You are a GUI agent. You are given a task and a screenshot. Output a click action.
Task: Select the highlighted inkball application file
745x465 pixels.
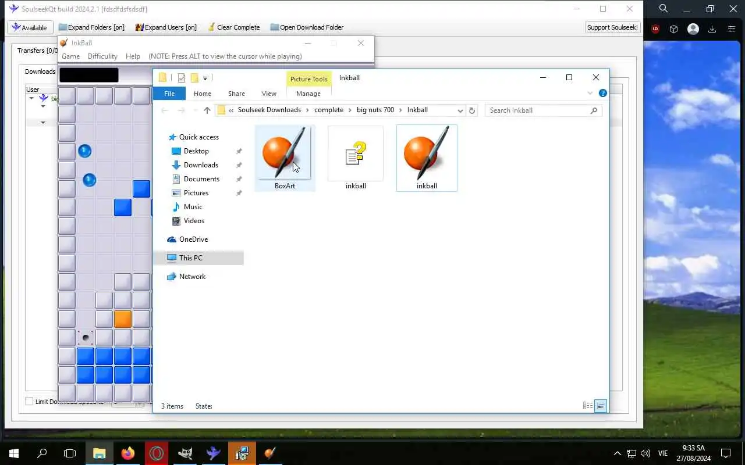[x=427, y=158]
